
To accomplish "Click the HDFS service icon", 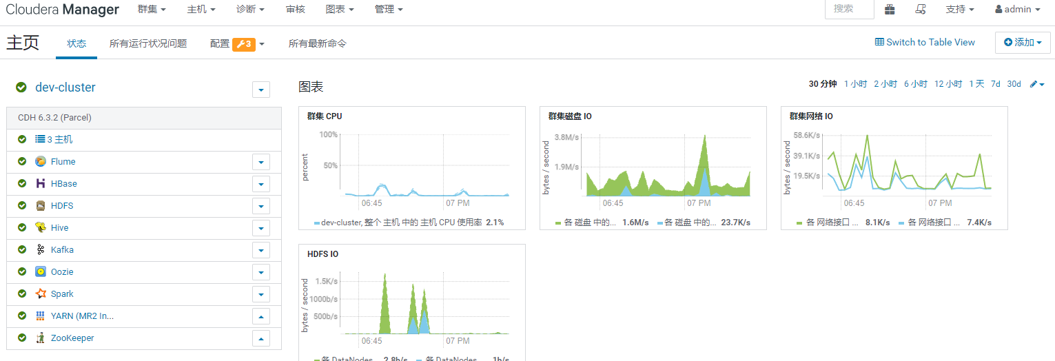I will 41,205.
